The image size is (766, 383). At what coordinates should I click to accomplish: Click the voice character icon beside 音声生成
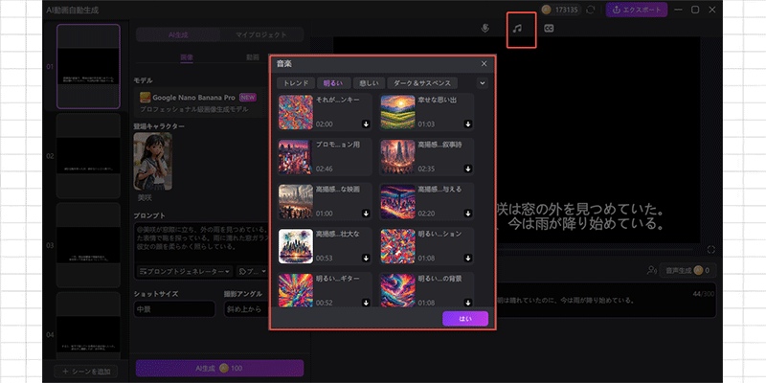(651, 270)
